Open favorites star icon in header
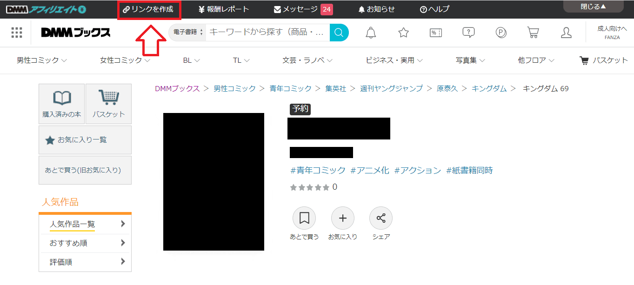The image size is (634, 285). [x=403, y=33]
